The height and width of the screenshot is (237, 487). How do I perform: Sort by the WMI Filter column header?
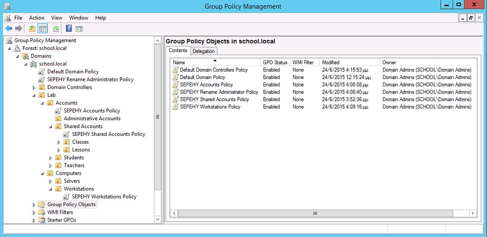(304, 62)
